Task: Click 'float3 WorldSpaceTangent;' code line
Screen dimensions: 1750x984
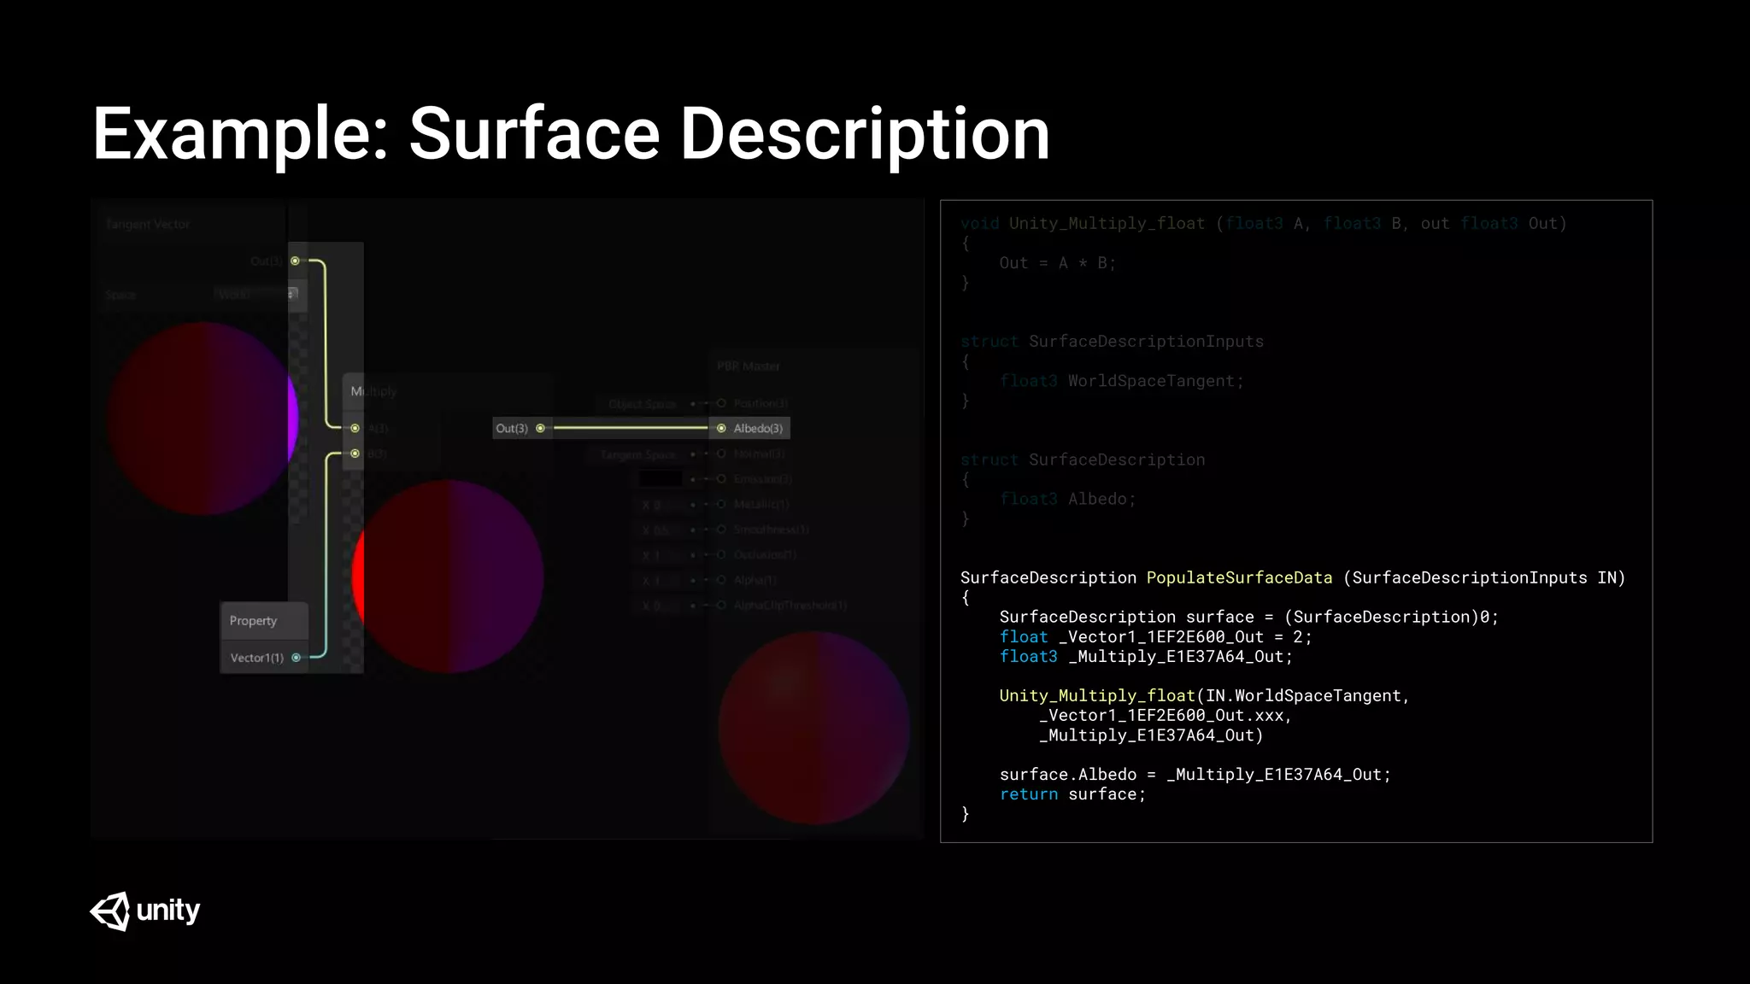Action: pyautogui.click(x=1122, y=381)
